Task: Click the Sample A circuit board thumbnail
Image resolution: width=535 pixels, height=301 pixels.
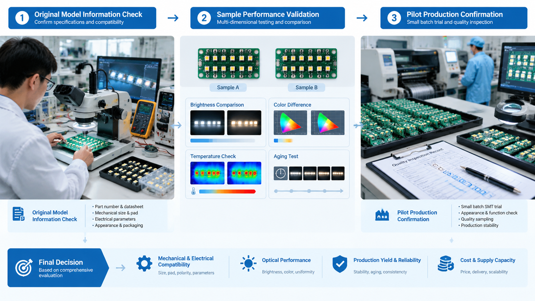Action: click(x=228, y=63)
